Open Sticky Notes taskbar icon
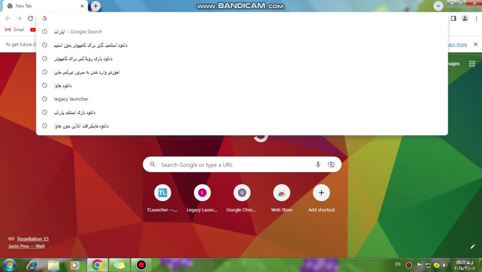 (119, 265)
